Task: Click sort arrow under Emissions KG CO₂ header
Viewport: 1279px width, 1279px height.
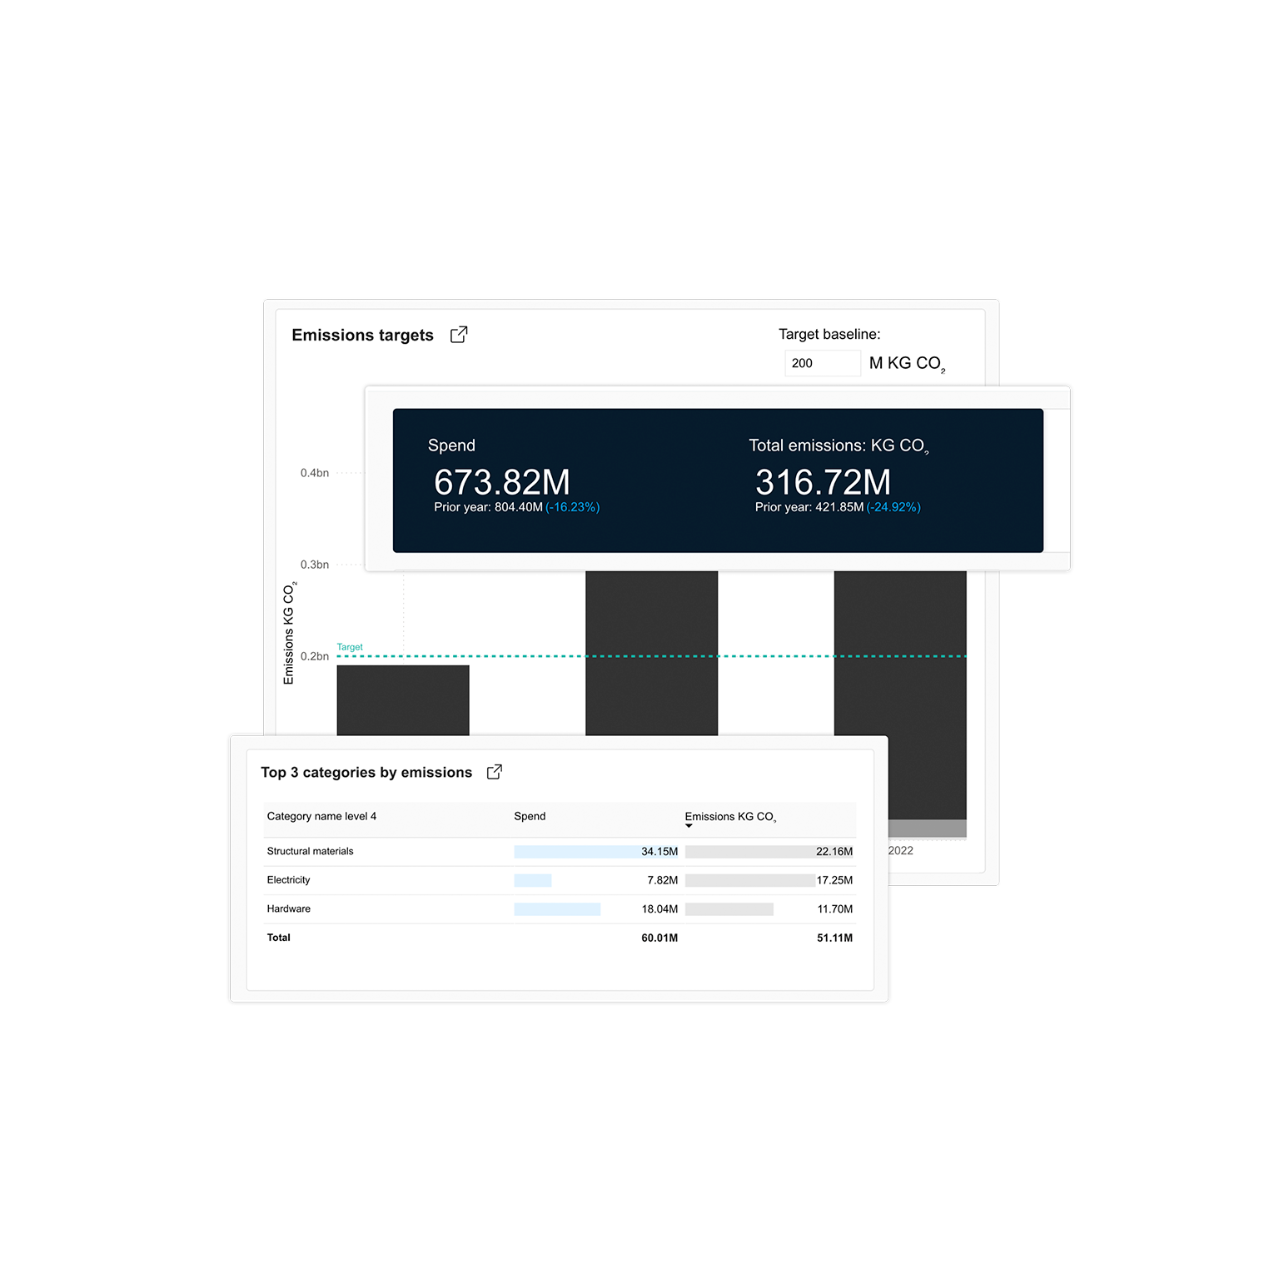Action: click(689, 826)
